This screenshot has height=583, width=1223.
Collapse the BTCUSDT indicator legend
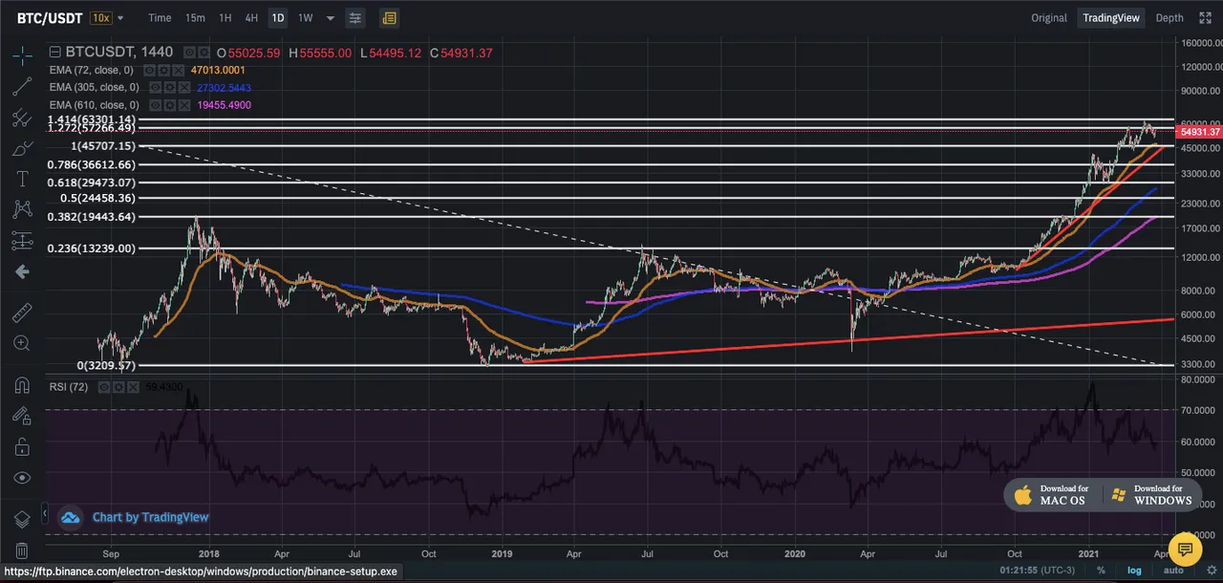[54, 53]
